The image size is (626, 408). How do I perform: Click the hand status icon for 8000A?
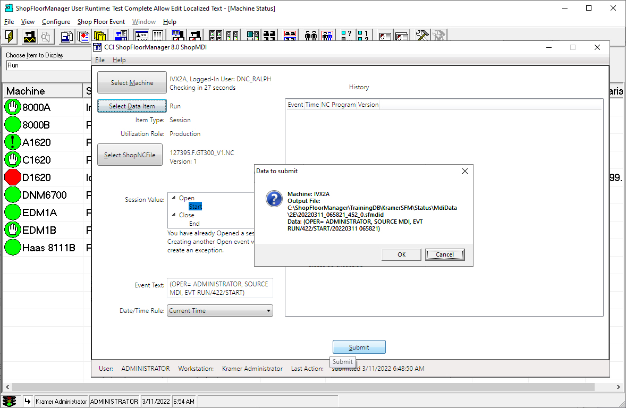(x=13, y=107)
